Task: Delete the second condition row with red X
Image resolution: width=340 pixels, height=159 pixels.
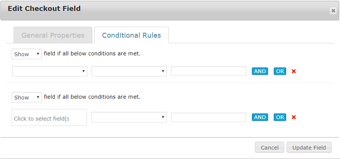Action: click(x=294, y=117)
